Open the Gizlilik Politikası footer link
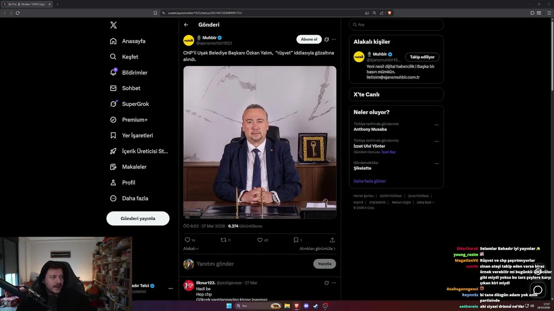Viewport: 554px width, 311px height. tap(391, 196)
